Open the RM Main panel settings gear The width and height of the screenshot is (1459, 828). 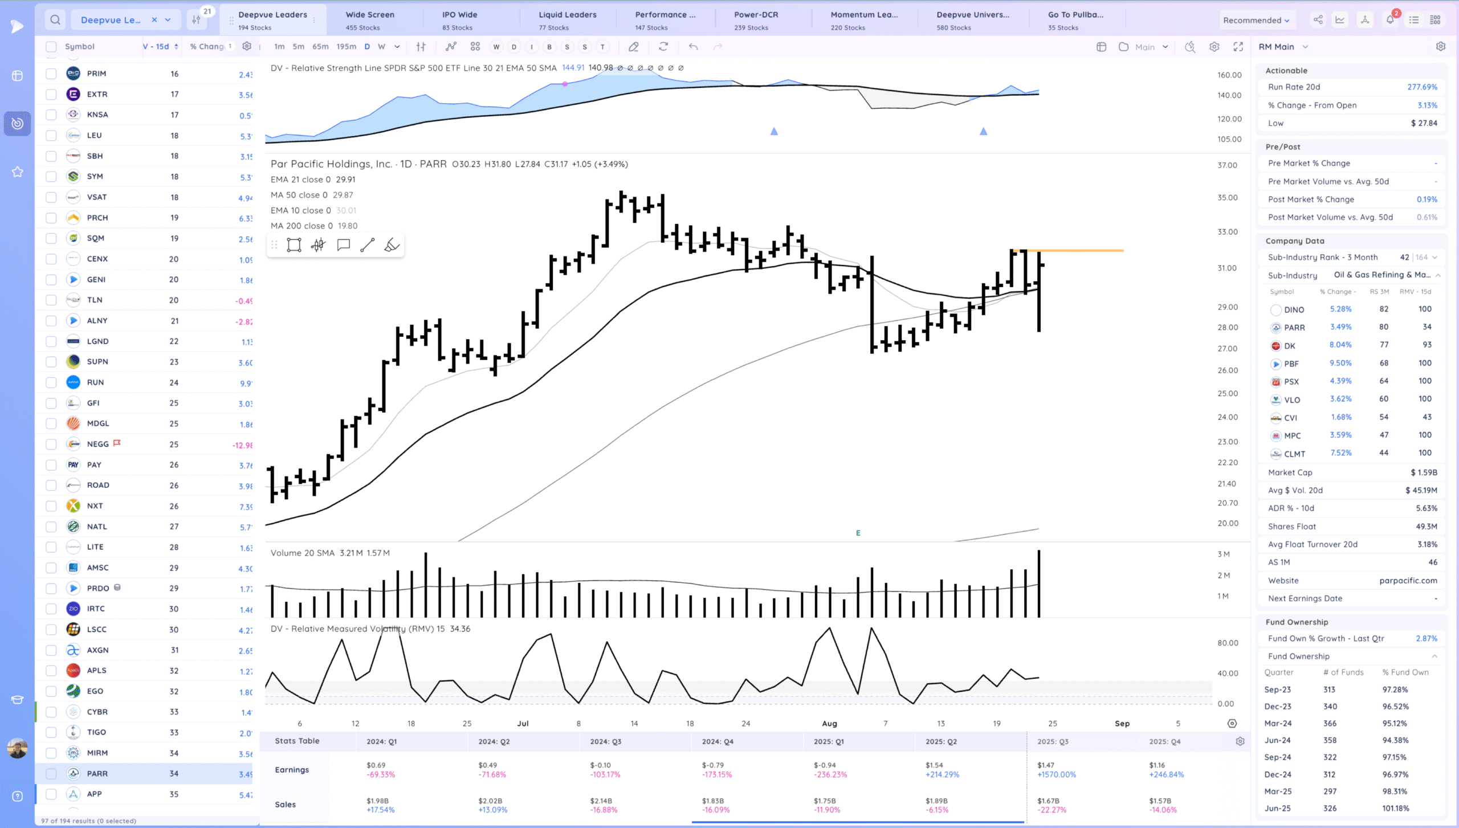pyautogui.click(x=1441, y=47)
